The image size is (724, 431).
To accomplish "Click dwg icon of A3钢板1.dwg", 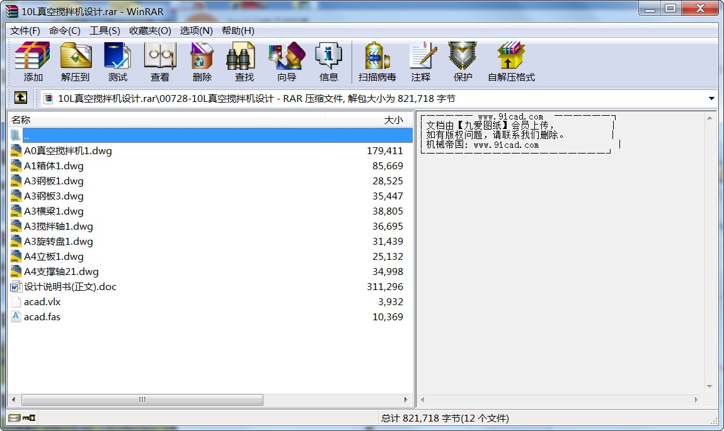I will (x=16, y=181).
